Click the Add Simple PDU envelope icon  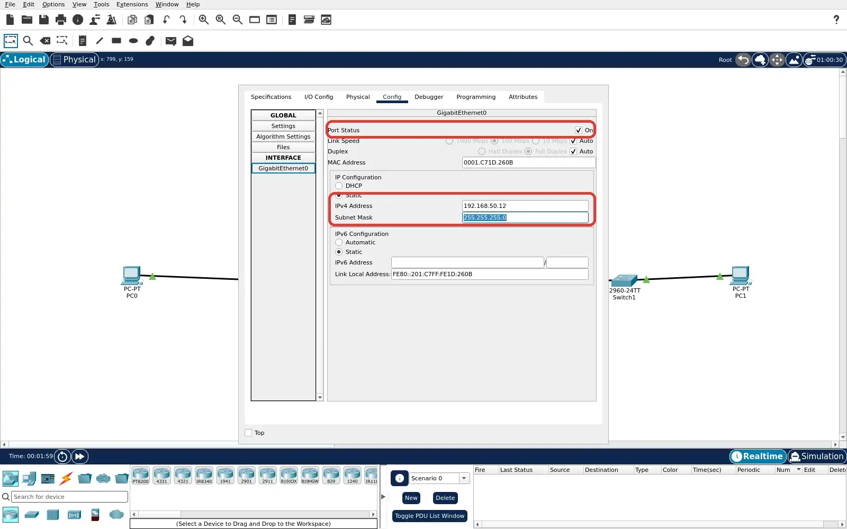click(170, 41)
